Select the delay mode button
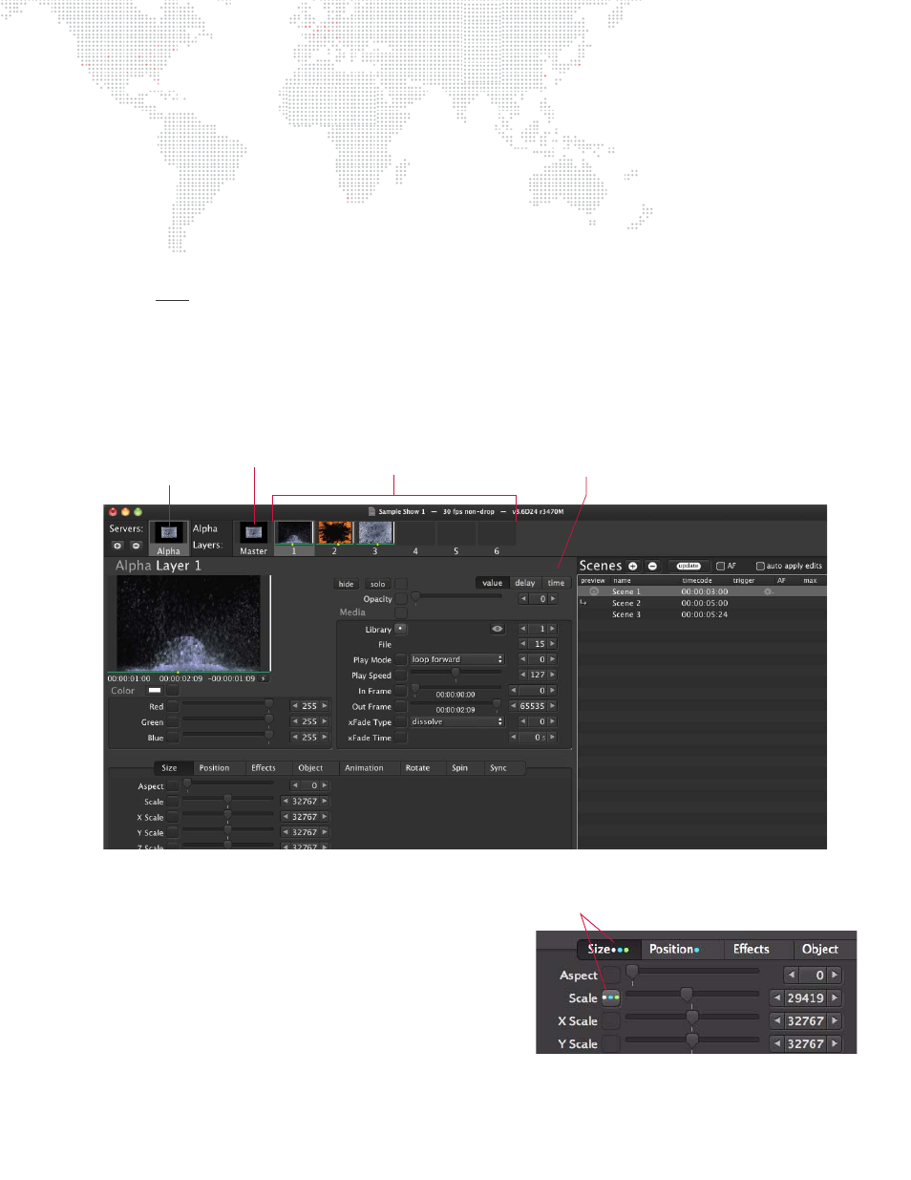The height and width of the screenshot is (1180, 911). (525, 583)
